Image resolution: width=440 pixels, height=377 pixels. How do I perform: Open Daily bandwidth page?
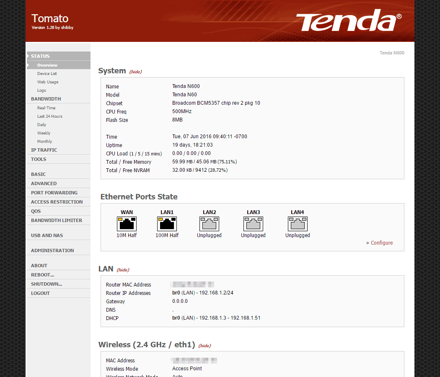click(x=41, y=124)
